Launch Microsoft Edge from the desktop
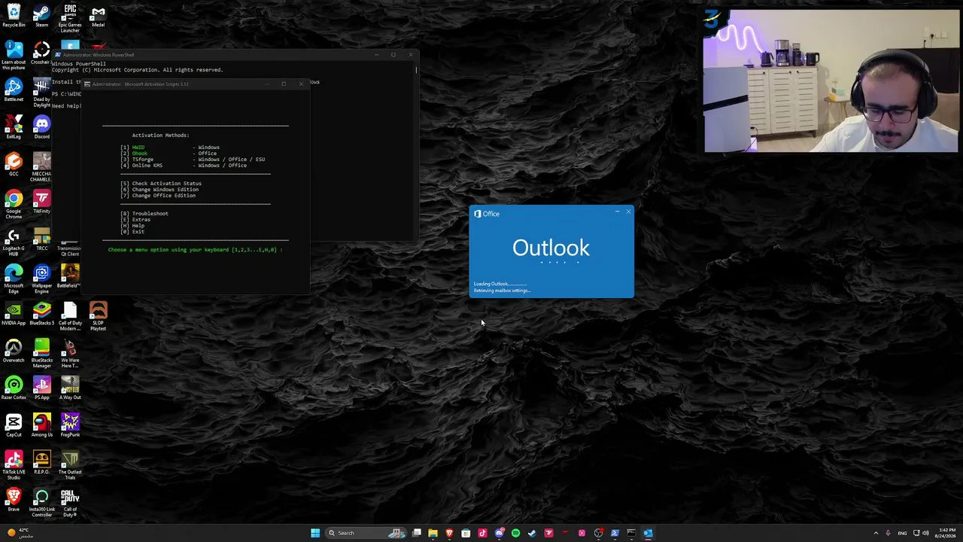963x542 pixels. tap(14, 279)
